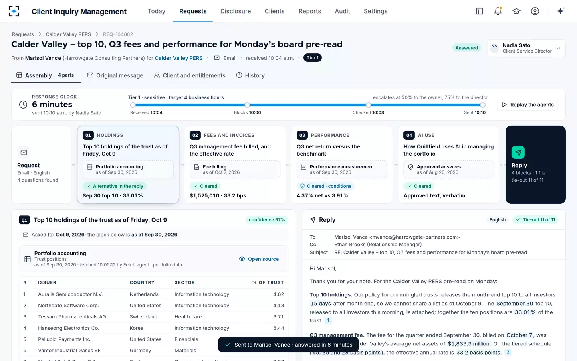Click the Approved answers shield icon
The width and height of the screenshot is (577, 361).
[410, 167]
